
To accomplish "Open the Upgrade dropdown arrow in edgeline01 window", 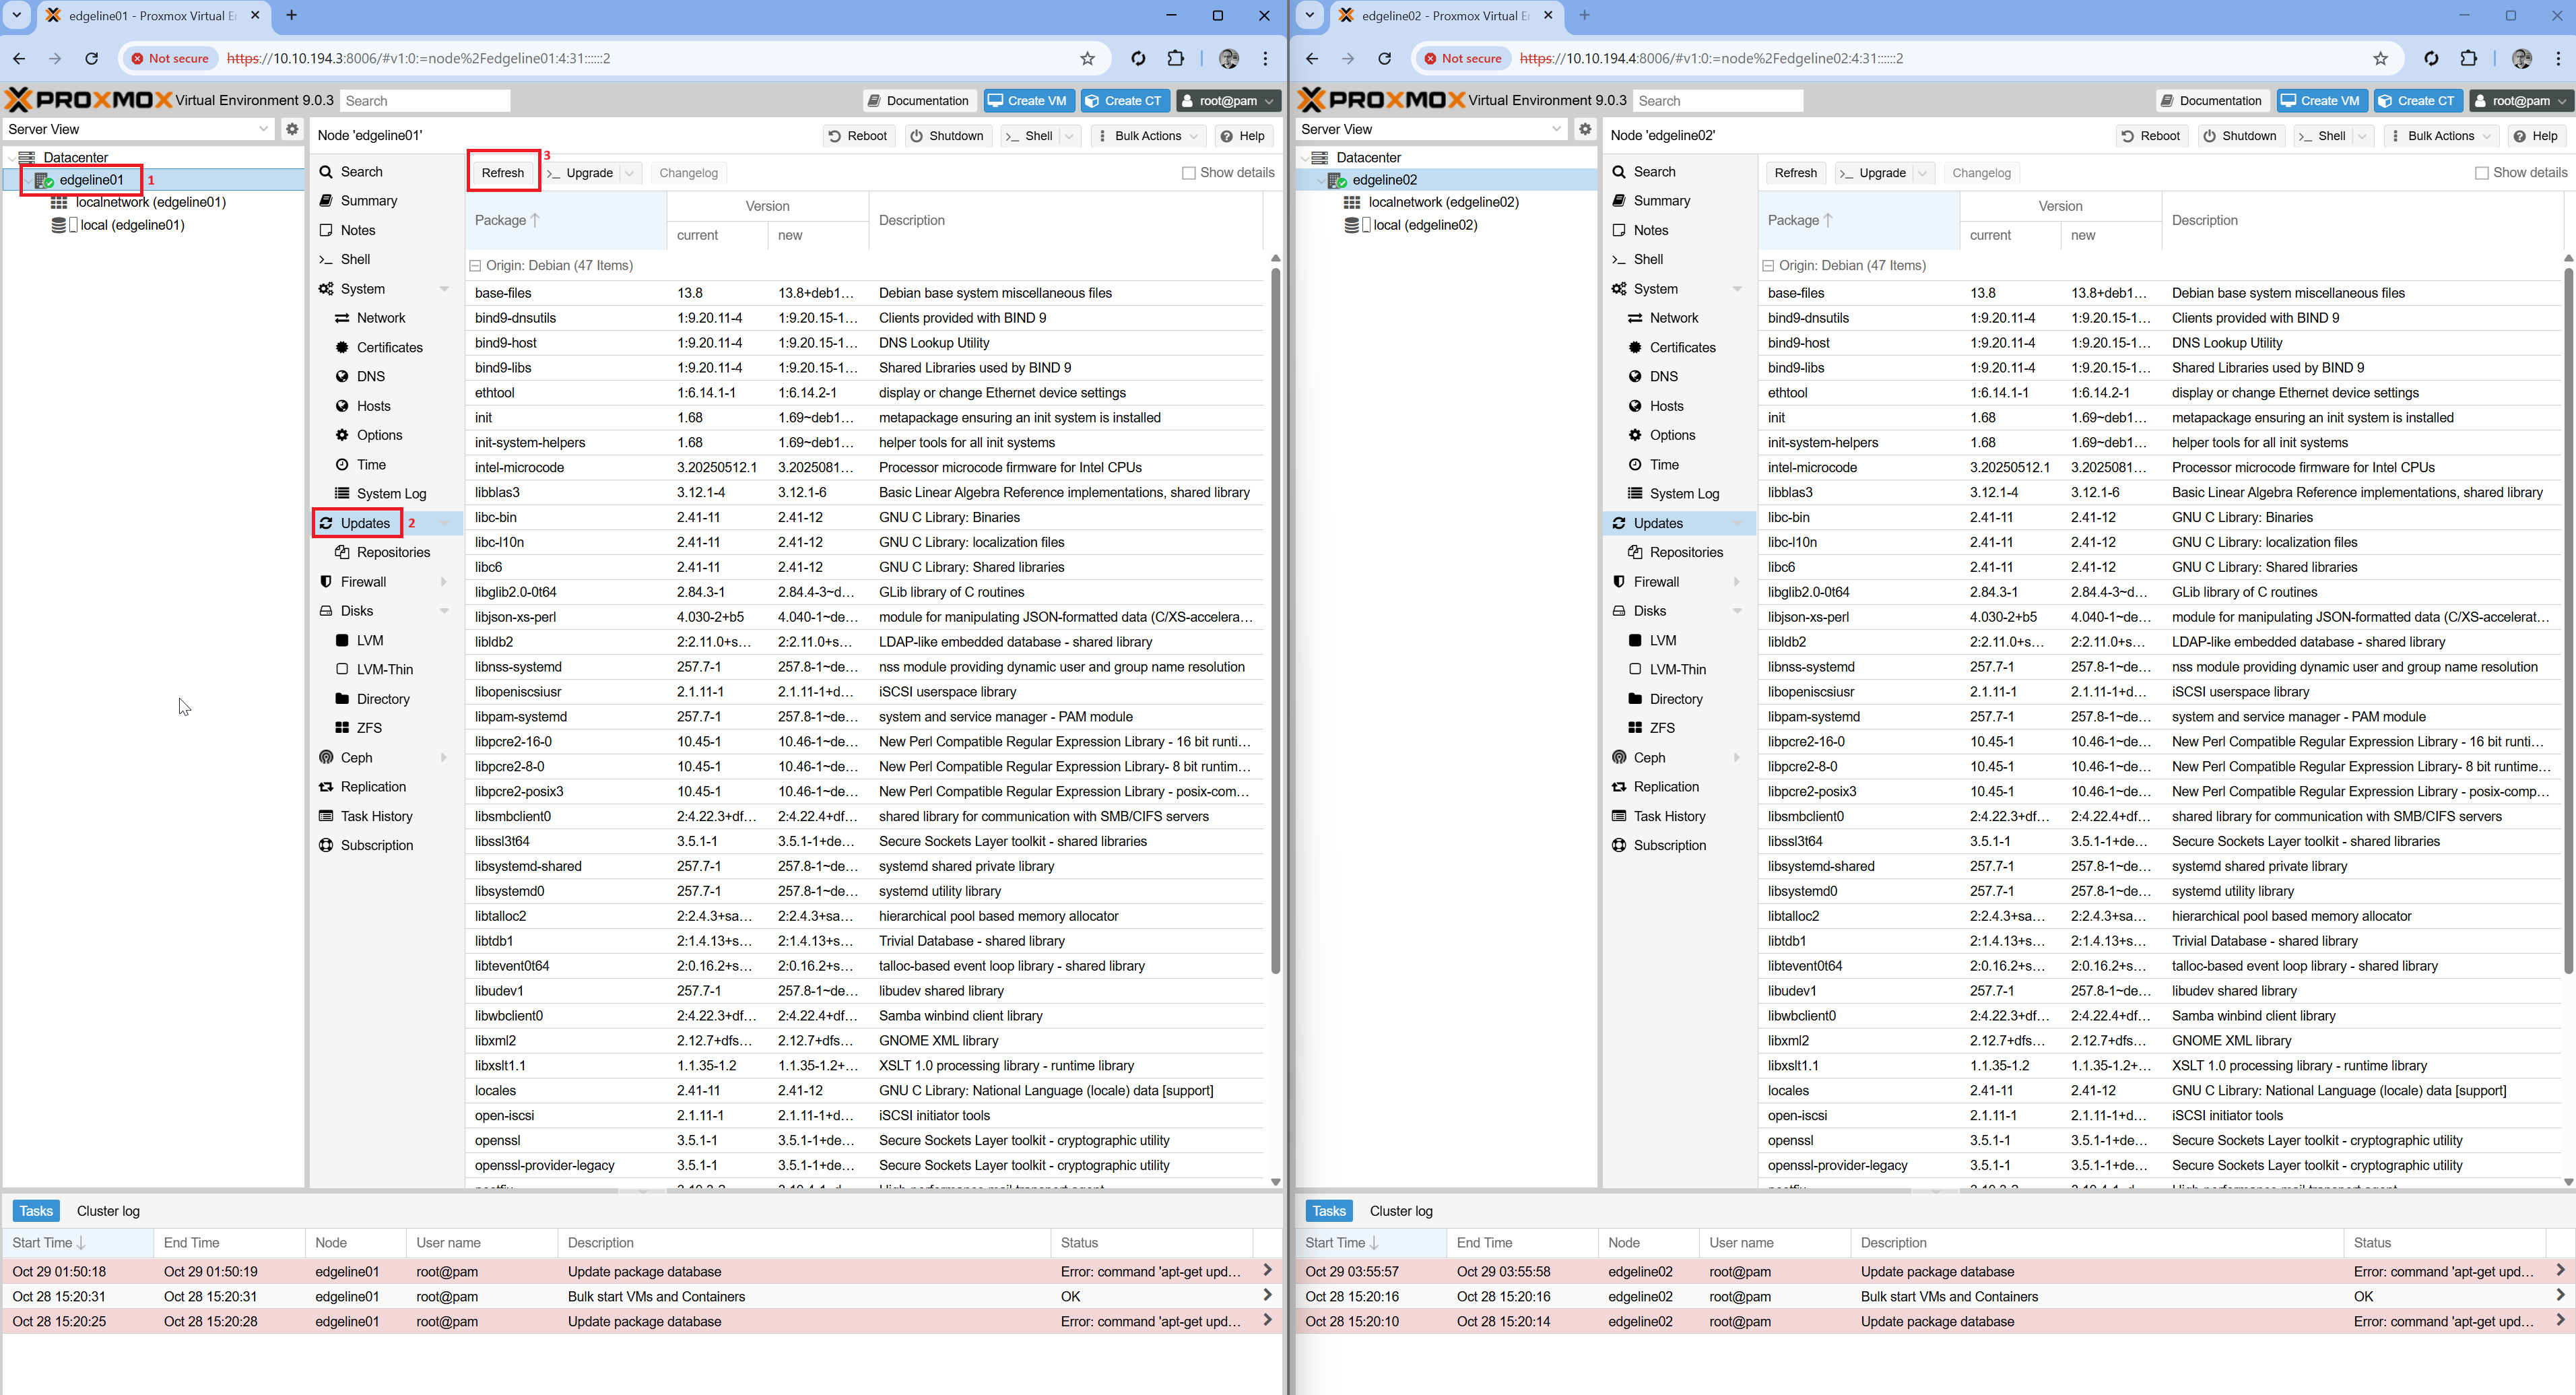I will 630,173.
